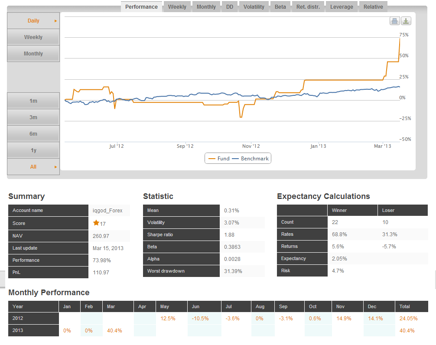Click the Dec 2012 return 14.1%
436x345 pixels.
click(375, 319)
